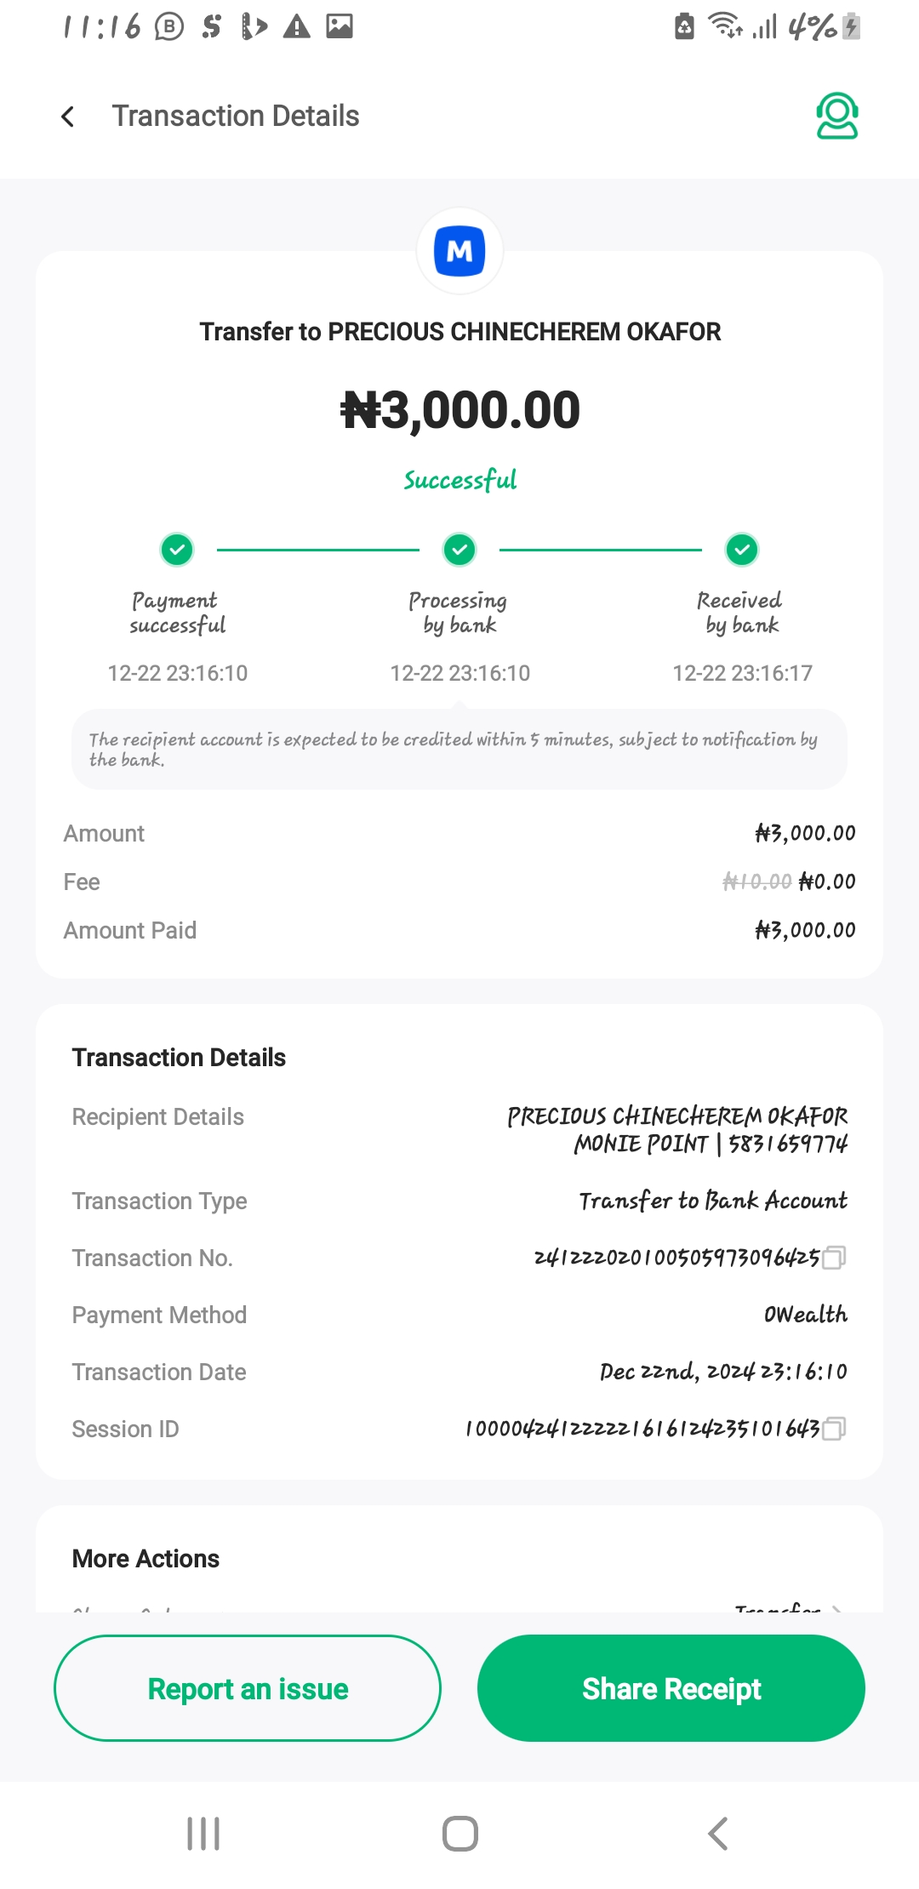Open customer support headset icon
The width and height of the screenshot is (919, 1889).
click(836, 116)
